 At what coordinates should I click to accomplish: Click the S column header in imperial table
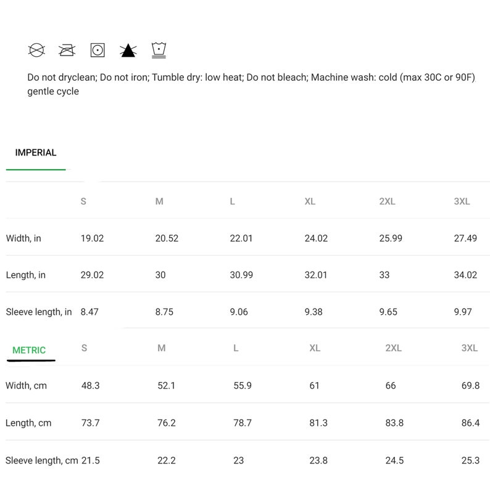click(x=83, y=201)
